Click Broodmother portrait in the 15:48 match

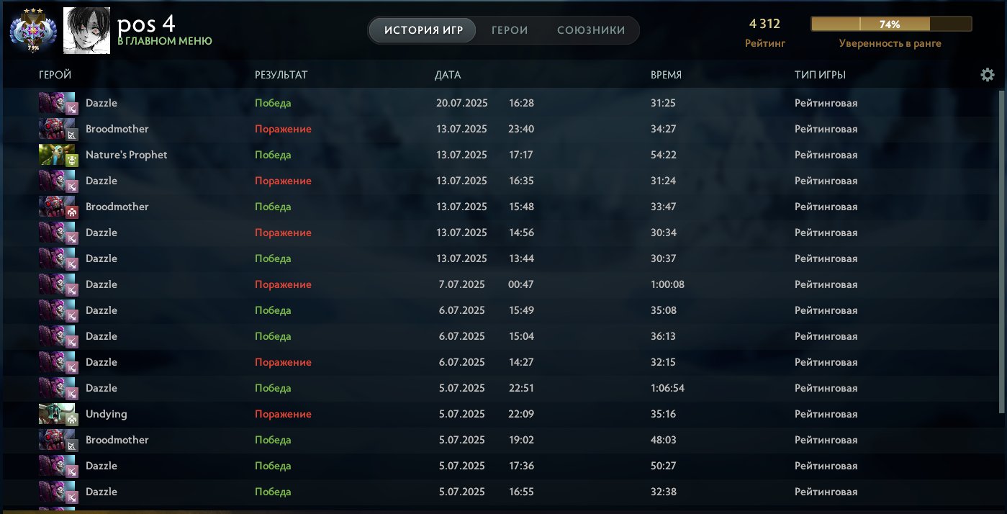click(x=58, y=207)
